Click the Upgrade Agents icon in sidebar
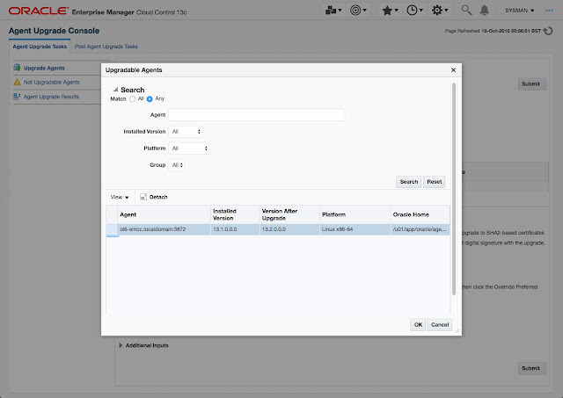The image size is (563, 398). click(17, 68)
